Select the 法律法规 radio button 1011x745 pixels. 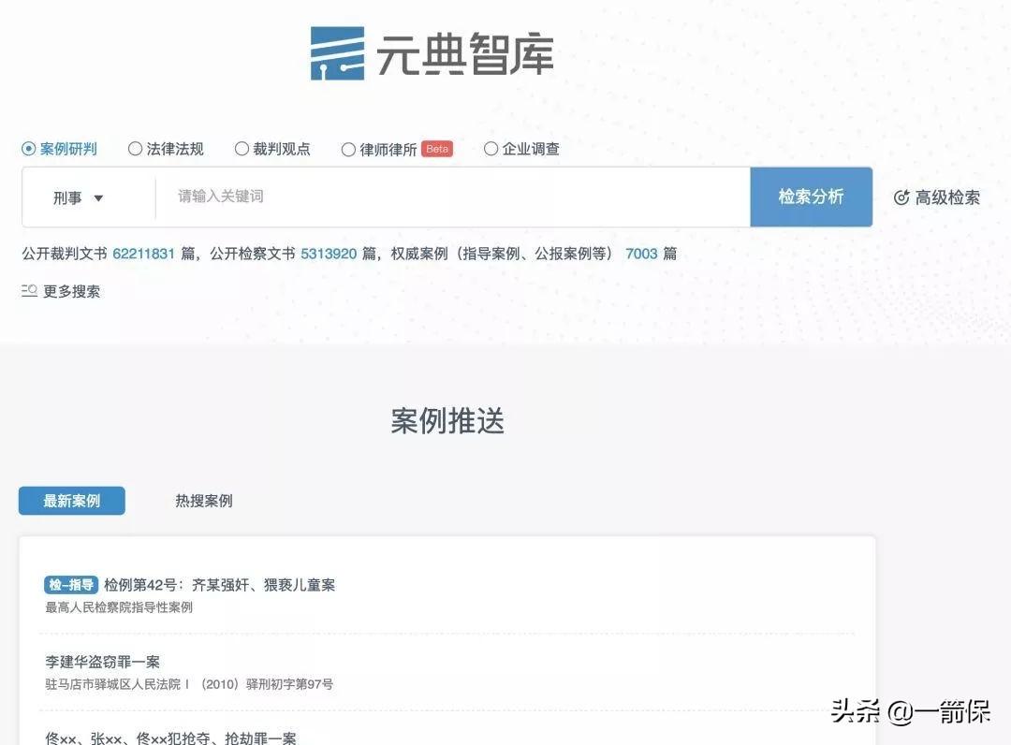[135, 149]
